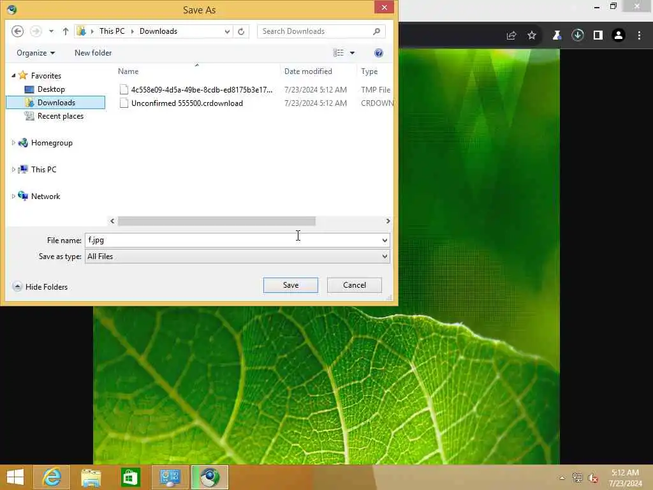The height and width of the screenshot is (490, 653).
Task: Open the address bar path history dropdown
Action: tap(227, 31)
